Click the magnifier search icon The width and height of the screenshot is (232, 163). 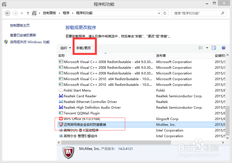(x=222, y=13)
